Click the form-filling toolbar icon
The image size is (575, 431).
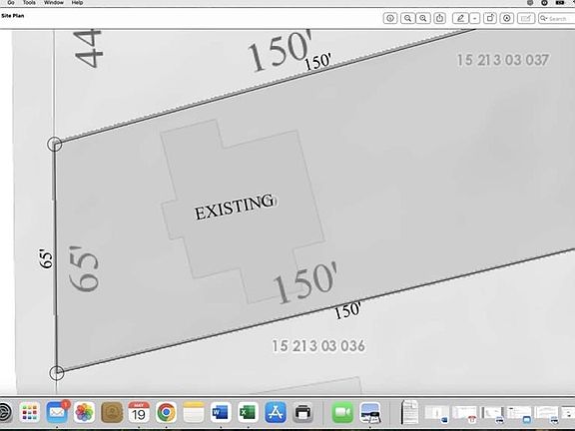pos(526,18)
